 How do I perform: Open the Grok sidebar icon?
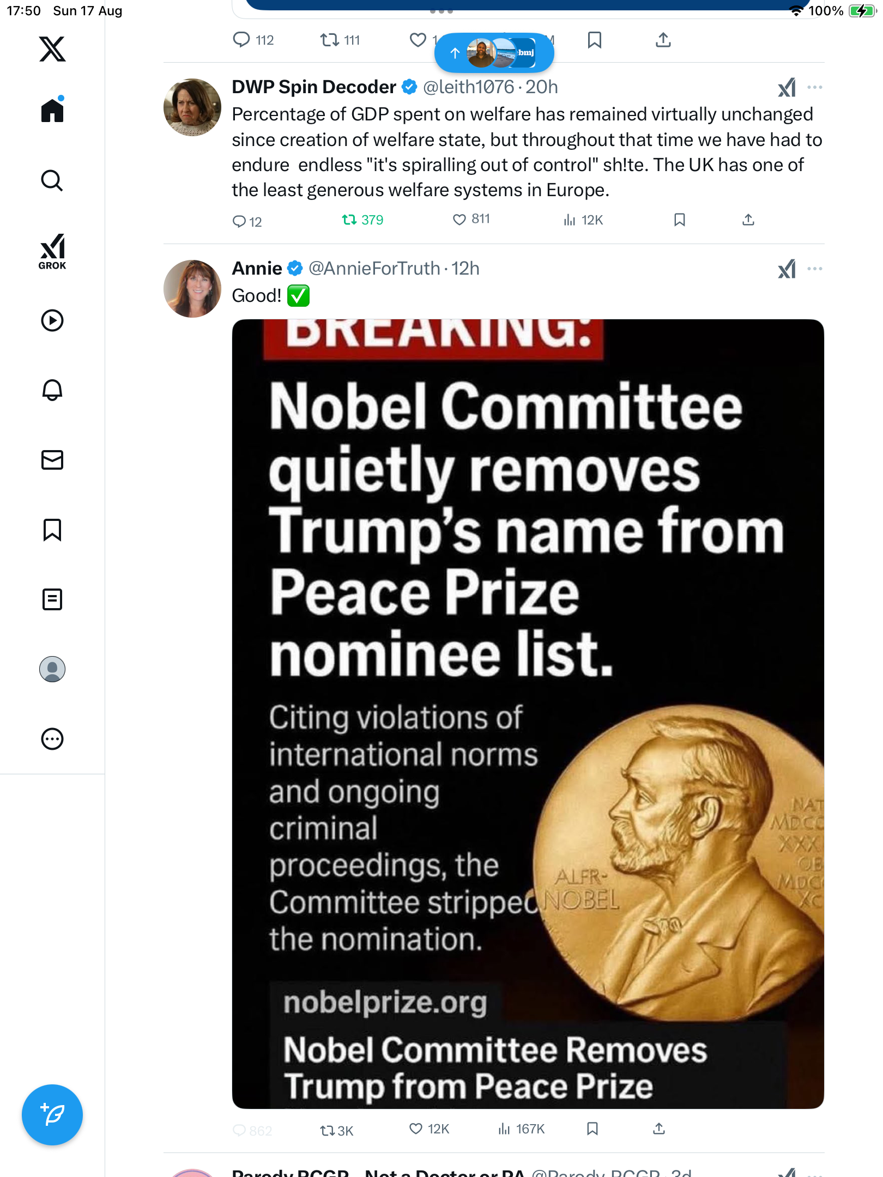52,251
